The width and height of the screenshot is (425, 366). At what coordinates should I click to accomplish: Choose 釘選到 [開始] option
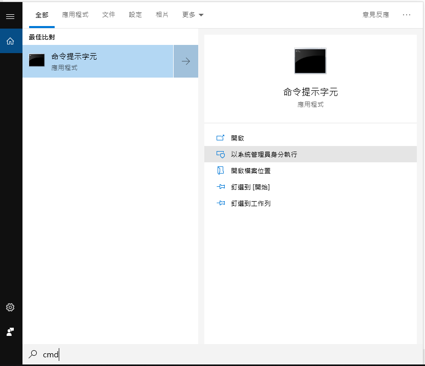click(x=250, y=187)
